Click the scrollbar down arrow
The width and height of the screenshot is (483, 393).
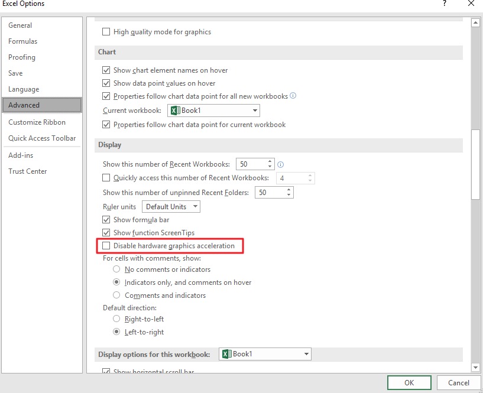point(475,367)
